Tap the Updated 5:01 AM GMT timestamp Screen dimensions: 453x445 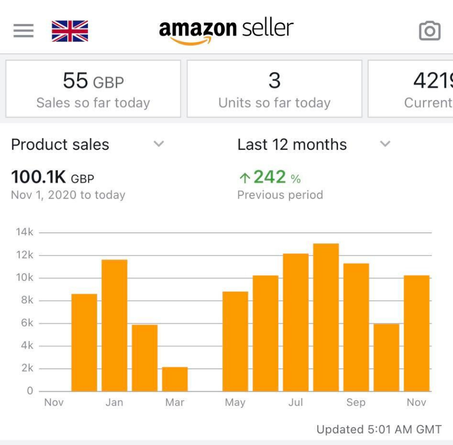pyautogui.click(x=379, y=429)
